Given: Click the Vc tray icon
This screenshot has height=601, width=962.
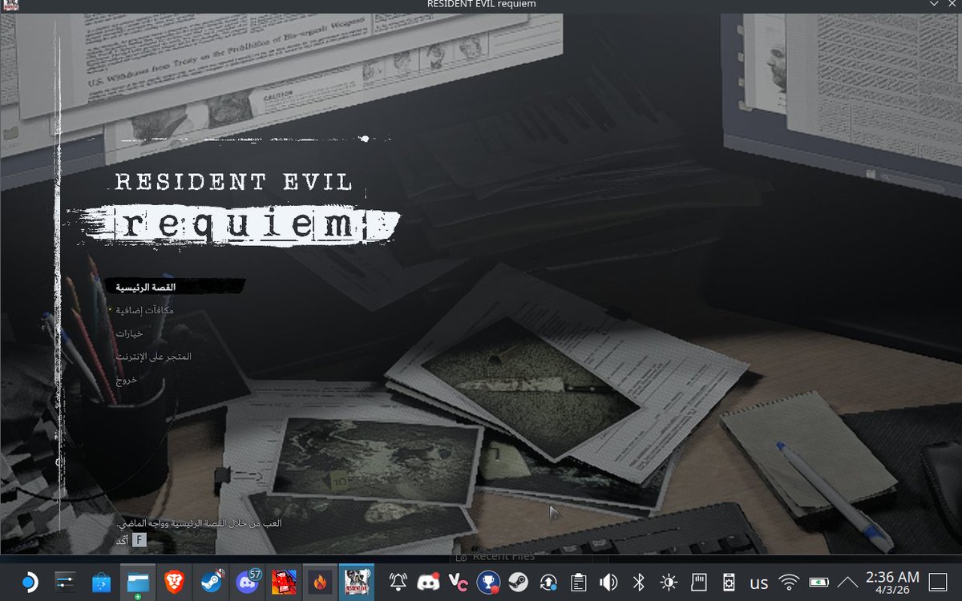Looking at the screenshot, I should [x=458, y=582].
